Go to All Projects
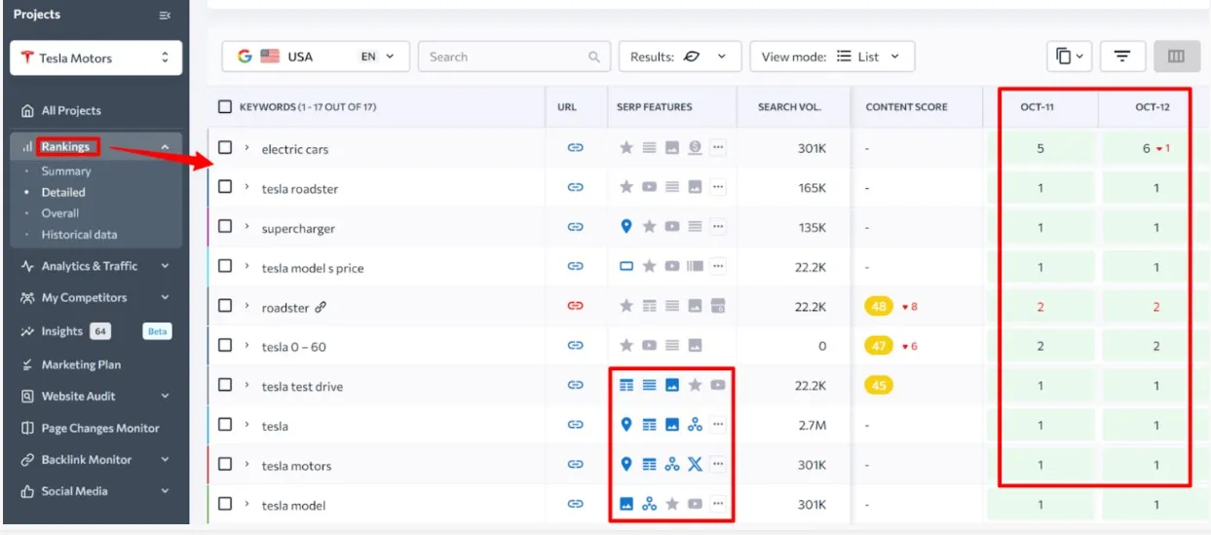 coord(70,110)
